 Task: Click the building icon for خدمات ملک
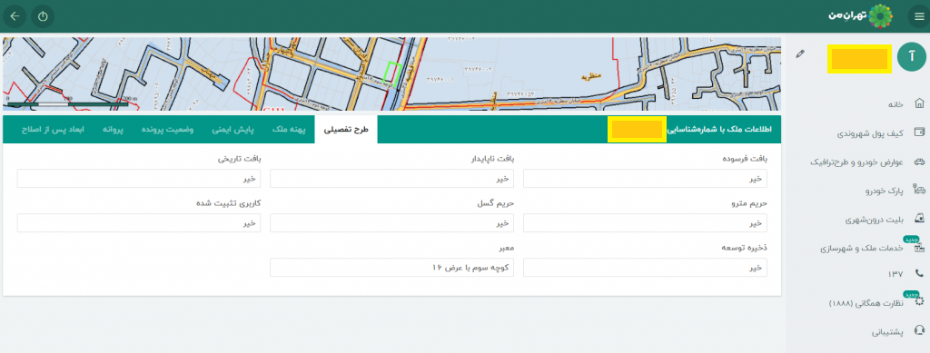[x=919, y=248]
